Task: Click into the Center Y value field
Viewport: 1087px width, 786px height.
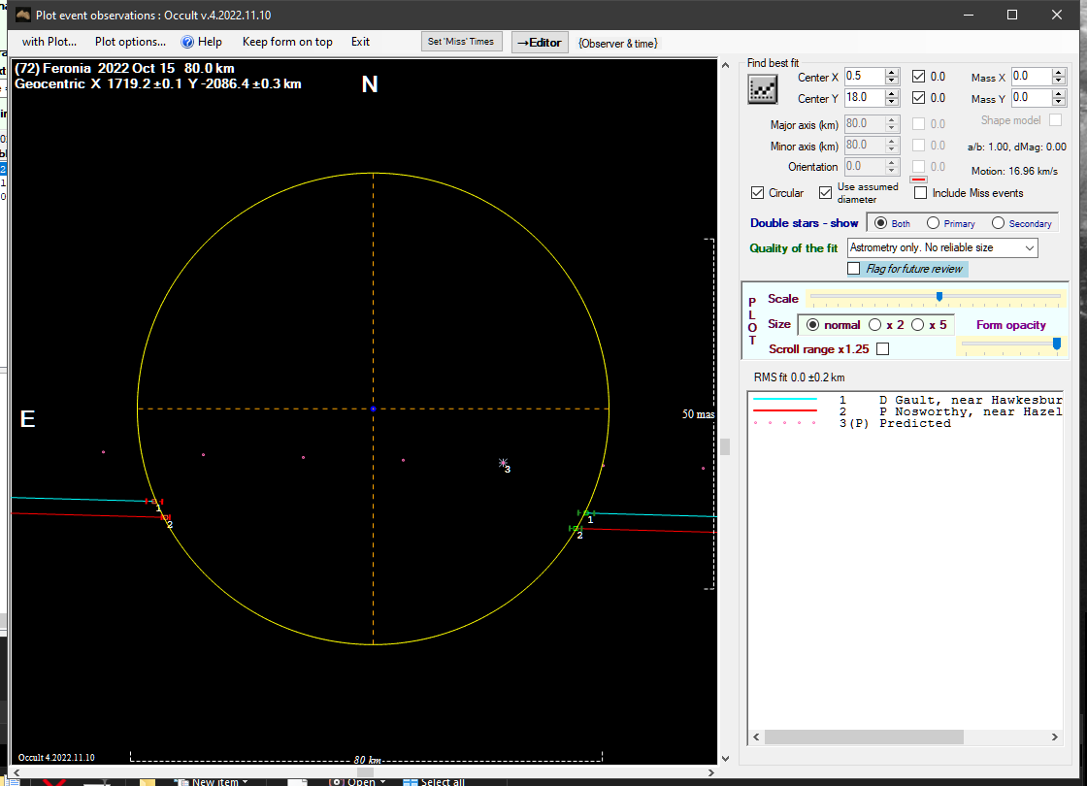Action: 864,98
